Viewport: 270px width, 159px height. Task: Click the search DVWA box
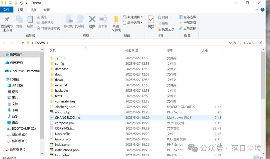coord(251,43)
